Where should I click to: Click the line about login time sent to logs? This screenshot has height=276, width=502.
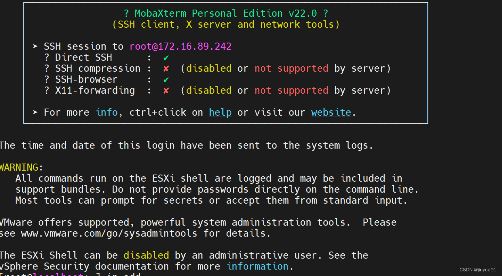tap(186, 145)
